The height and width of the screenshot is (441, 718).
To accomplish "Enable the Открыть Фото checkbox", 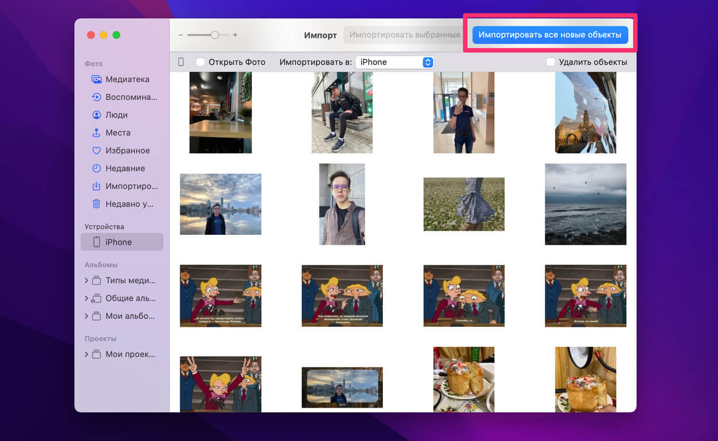I will pos(200,62).
